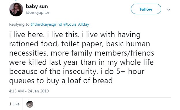Select the tweet body text starting 'i live here'
The width and height of the screenshot is (180, 110).
click(81, 58)
